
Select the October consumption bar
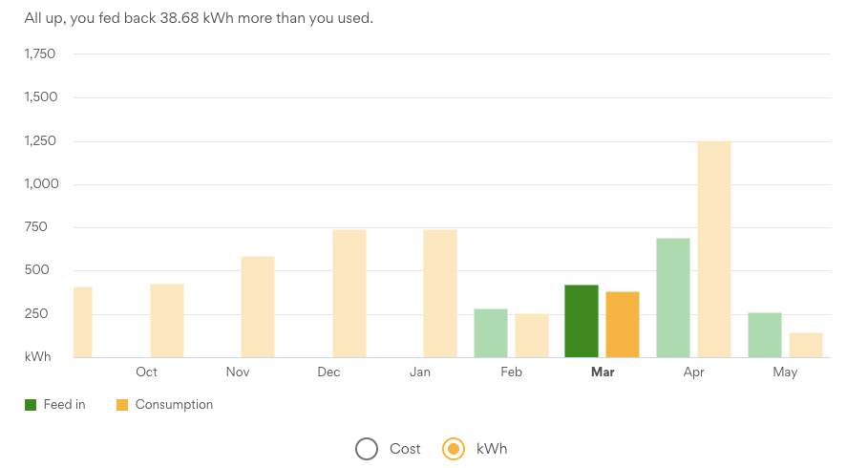pyautogui.click(x=167, y=321)
